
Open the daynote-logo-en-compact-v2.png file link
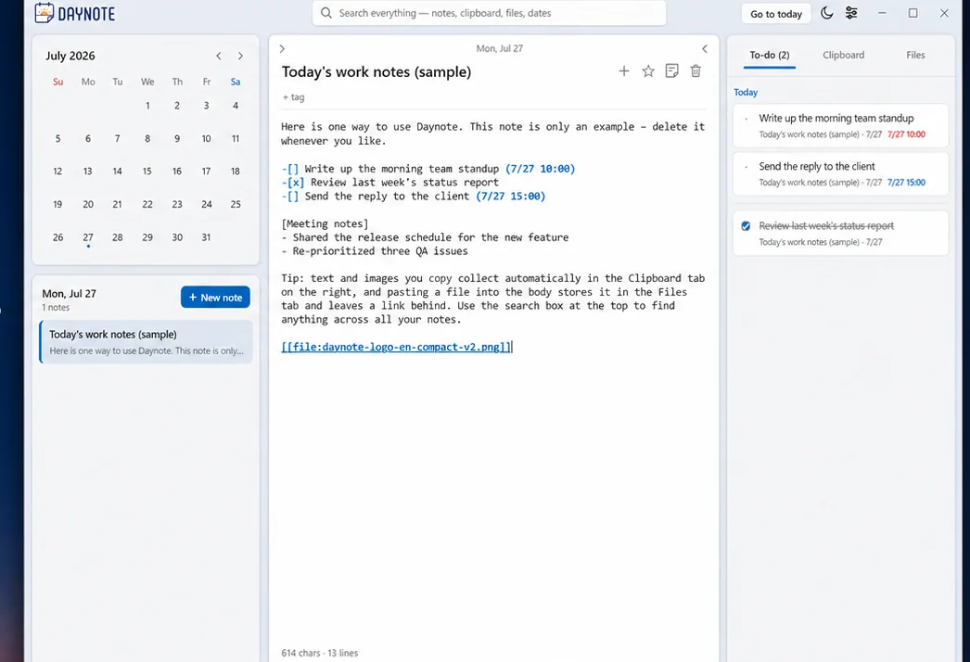click(x=396, y=347)
